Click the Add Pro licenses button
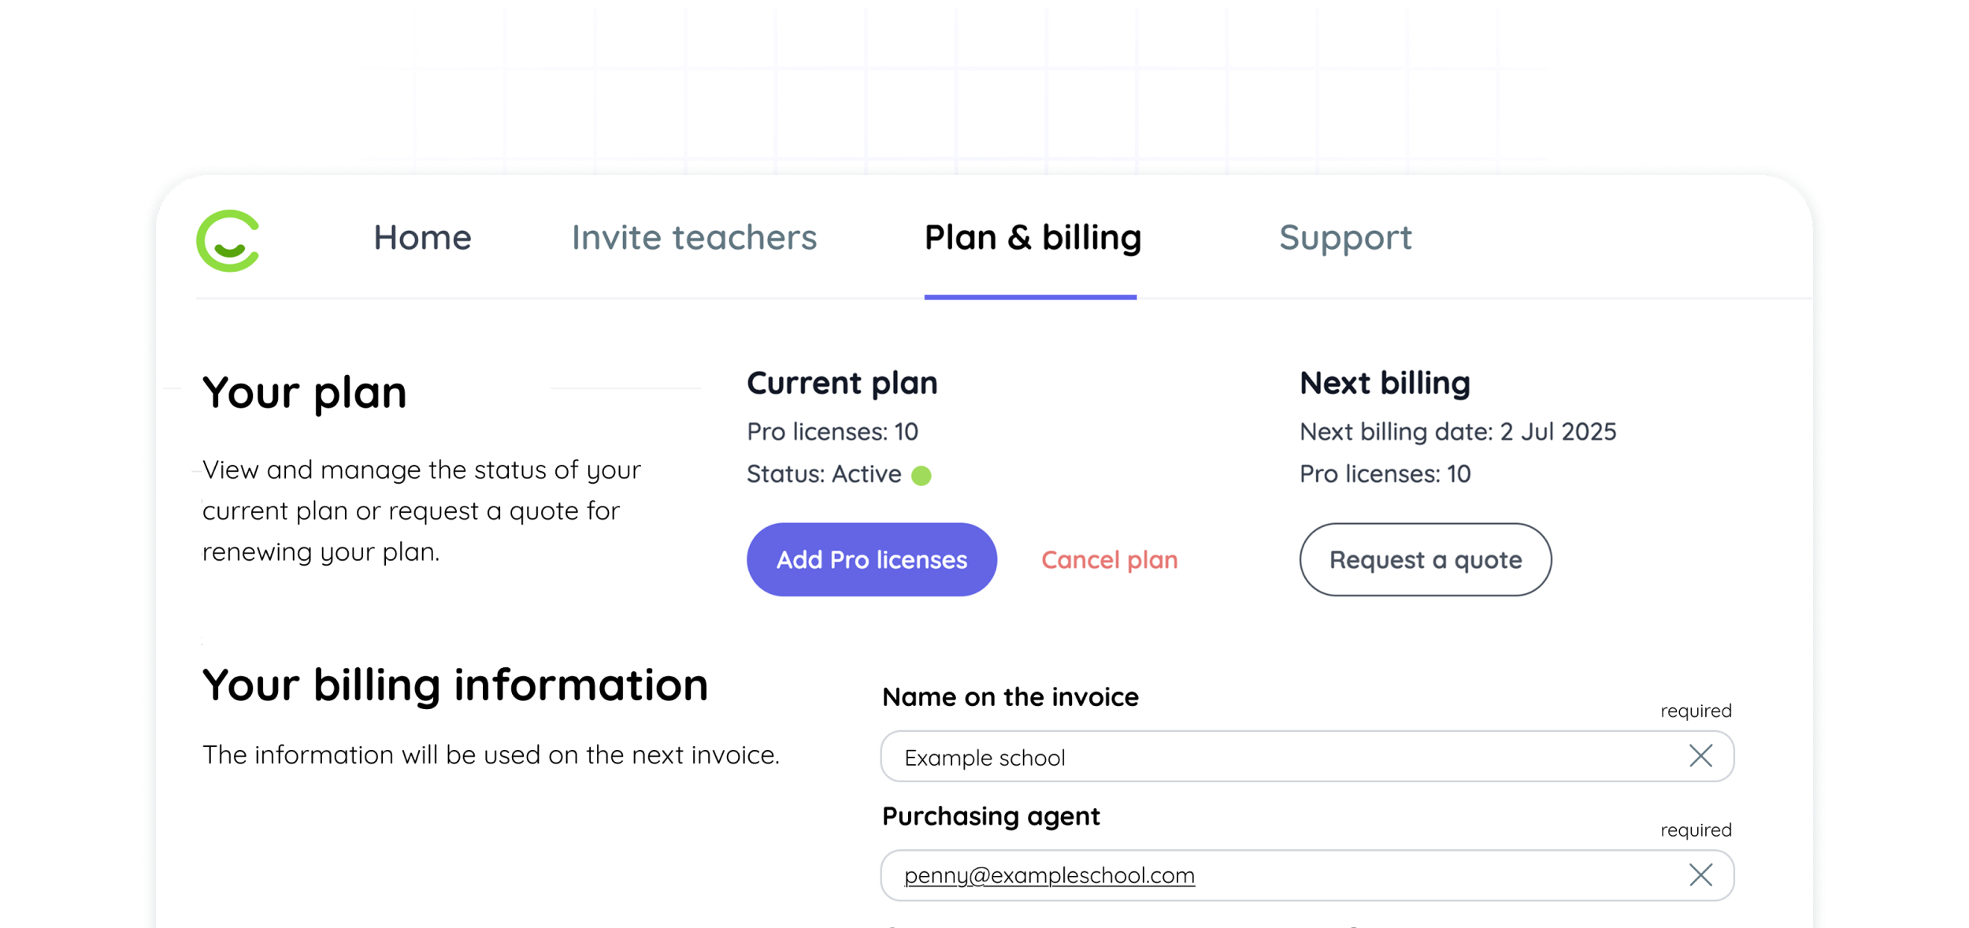The width and height of the screenshot is (1969, 928). 871,559
